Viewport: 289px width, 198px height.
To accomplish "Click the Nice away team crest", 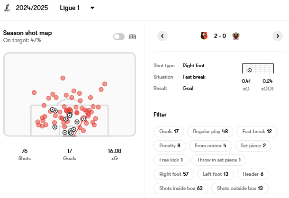I will pyautogui.click(x=236, y=36).
